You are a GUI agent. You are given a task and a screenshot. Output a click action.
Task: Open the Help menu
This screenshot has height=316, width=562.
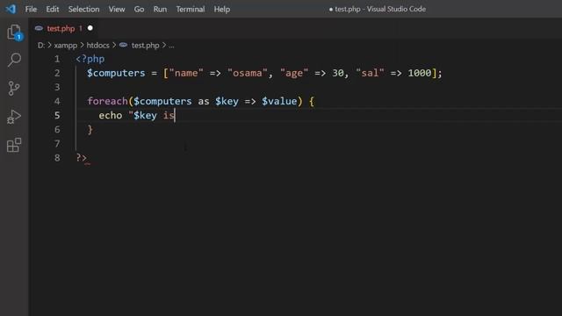click(x=222, y=10)
